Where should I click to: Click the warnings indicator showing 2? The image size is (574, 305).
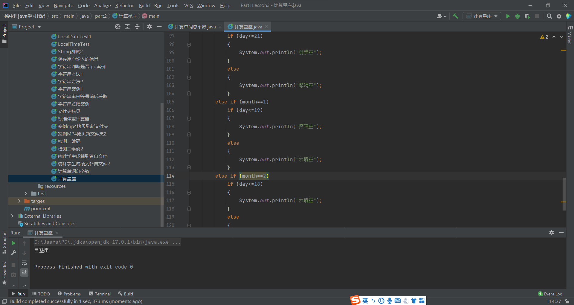[x=544, y=37]
